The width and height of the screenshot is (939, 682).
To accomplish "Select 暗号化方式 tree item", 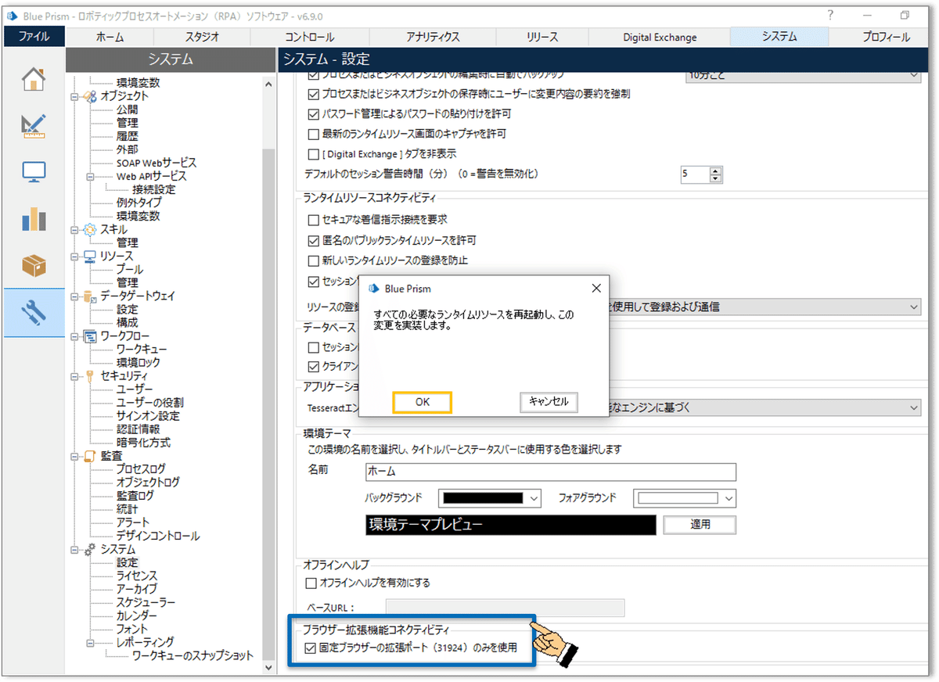I will click(143, 443).
